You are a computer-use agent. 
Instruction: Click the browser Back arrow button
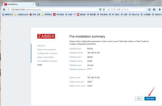[x=4, y=10]
